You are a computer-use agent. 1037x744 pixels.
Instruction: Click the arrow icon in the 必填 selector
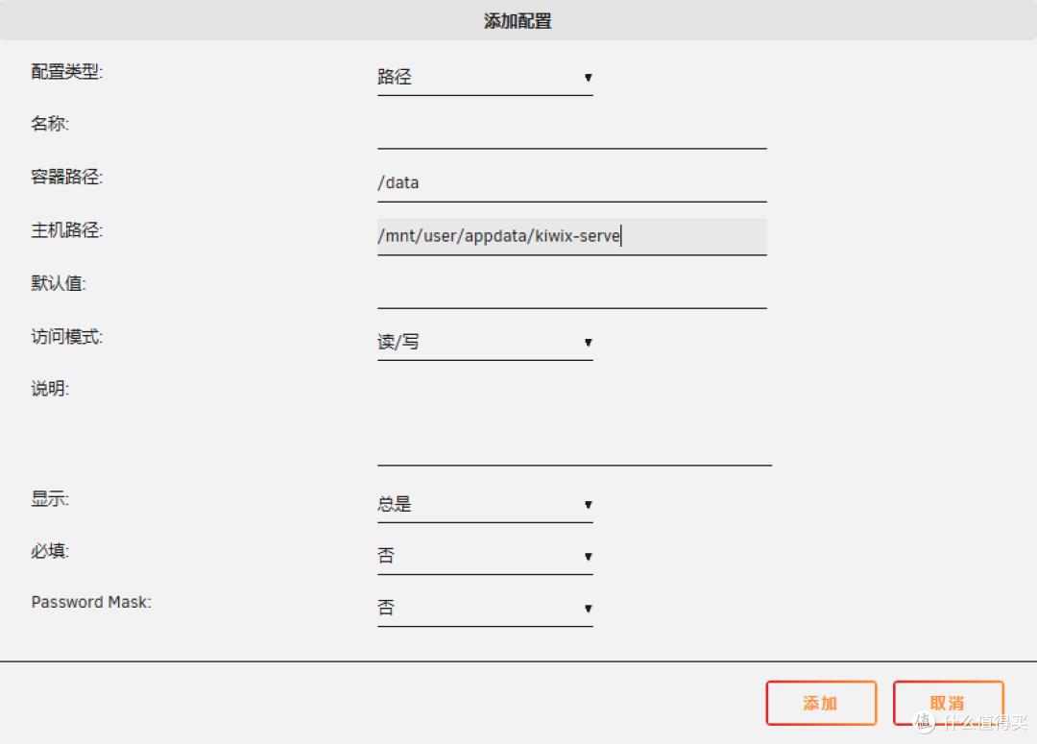[588, 556]
